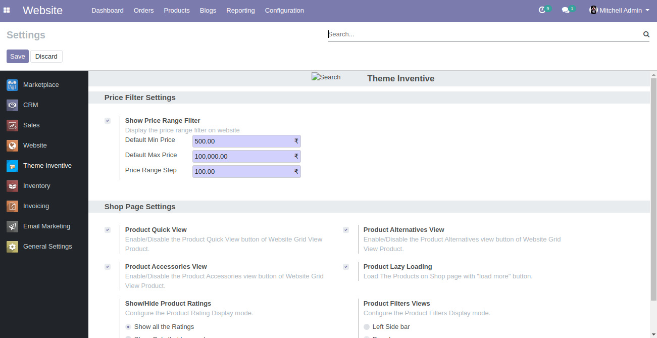Click the activities clock icon
Screen dimensions: 657x338
[542, 10]
